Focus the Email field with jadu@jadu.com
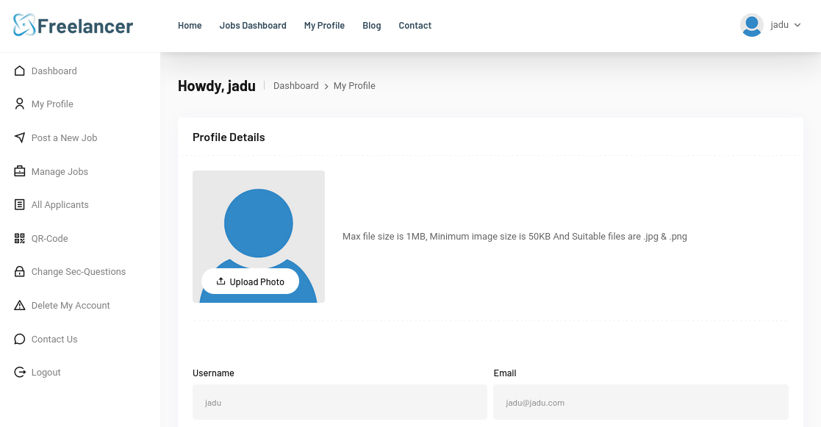Viewport: 821px width, 427px height. (x=641, y=403)
